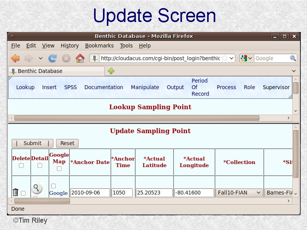The height and width of the screenshot is (230, 307).
Task: Click the Insert menu link
Action: 49,87
